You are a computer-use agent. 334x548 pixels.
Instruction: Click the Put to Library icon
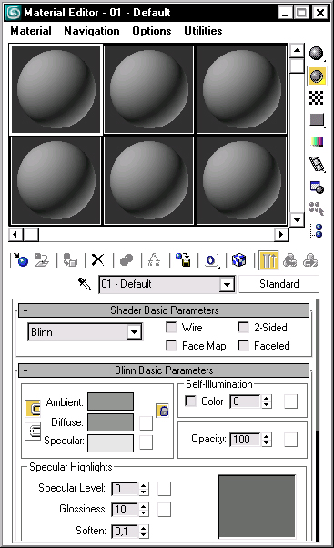click(183, 260)
